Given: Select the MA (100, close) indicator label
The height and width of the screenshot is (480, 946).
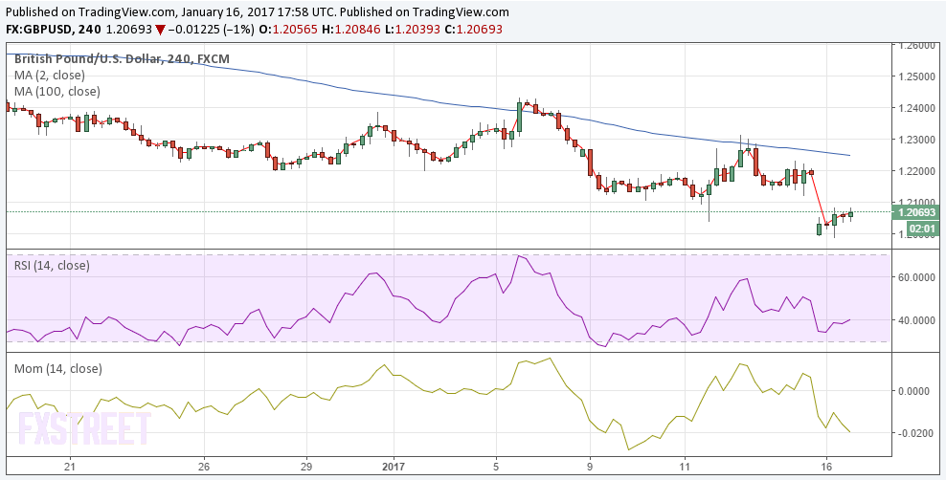Looking at the screenshot, I should click(57, 92).
